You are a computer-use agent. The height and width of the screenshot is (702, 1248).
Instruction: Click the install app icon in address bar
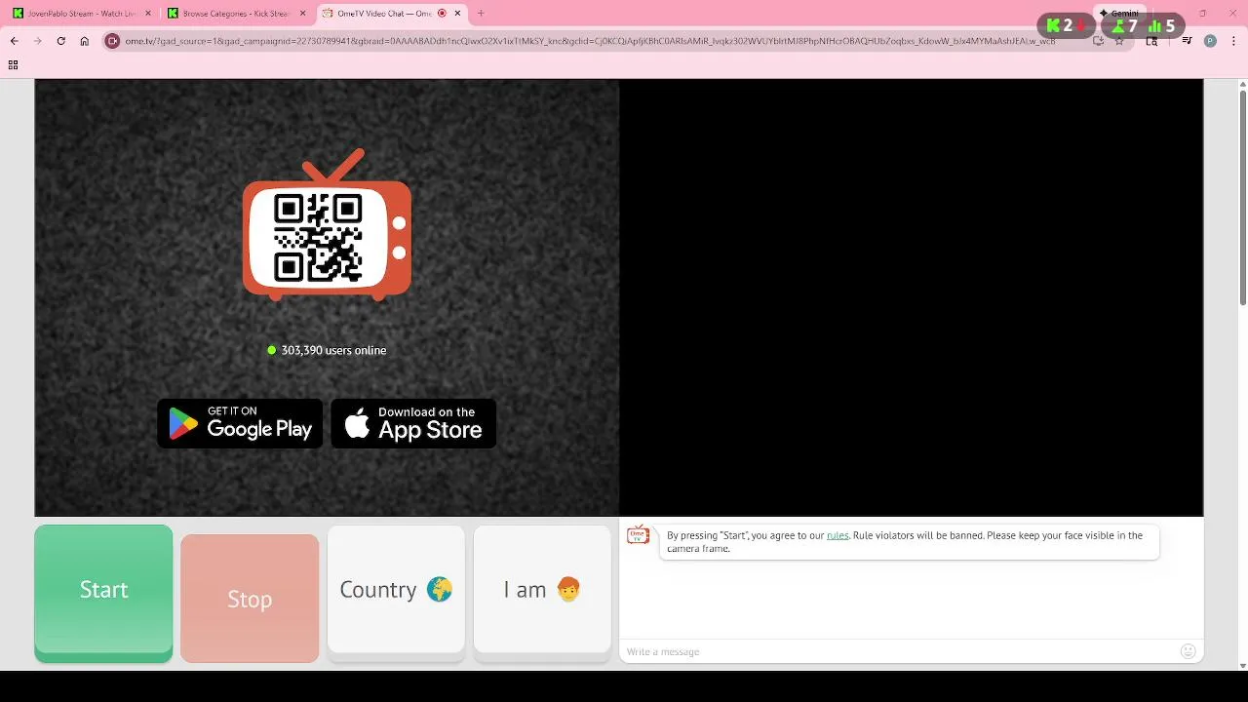tap(1099, 41)
